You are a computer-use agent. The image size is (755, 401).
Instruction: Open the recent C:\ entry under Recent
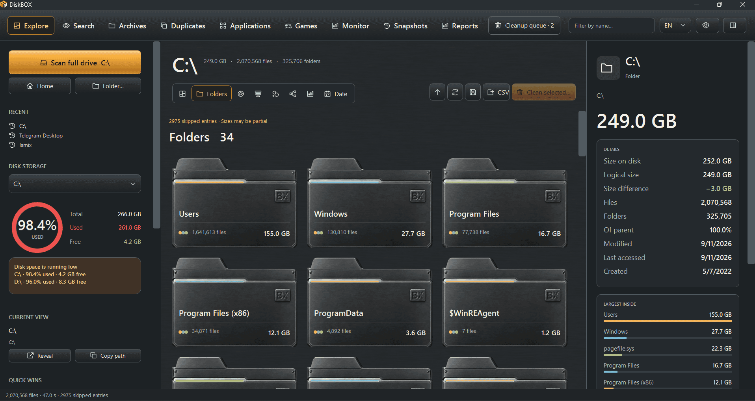point(18,126)
